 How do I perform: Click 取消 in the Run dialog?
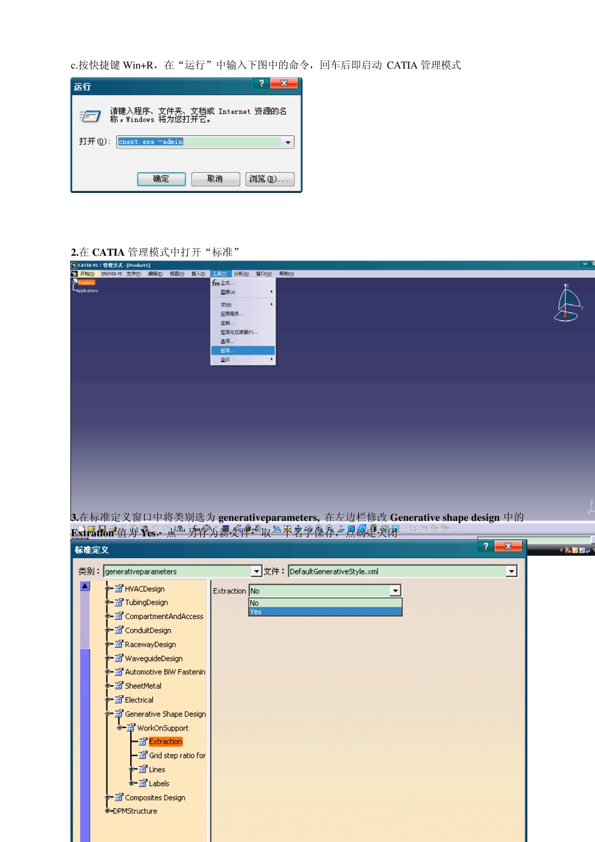coord(215,179)
